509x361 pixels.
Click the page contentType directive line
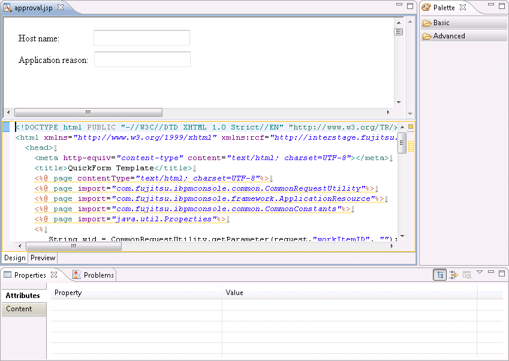152,178
